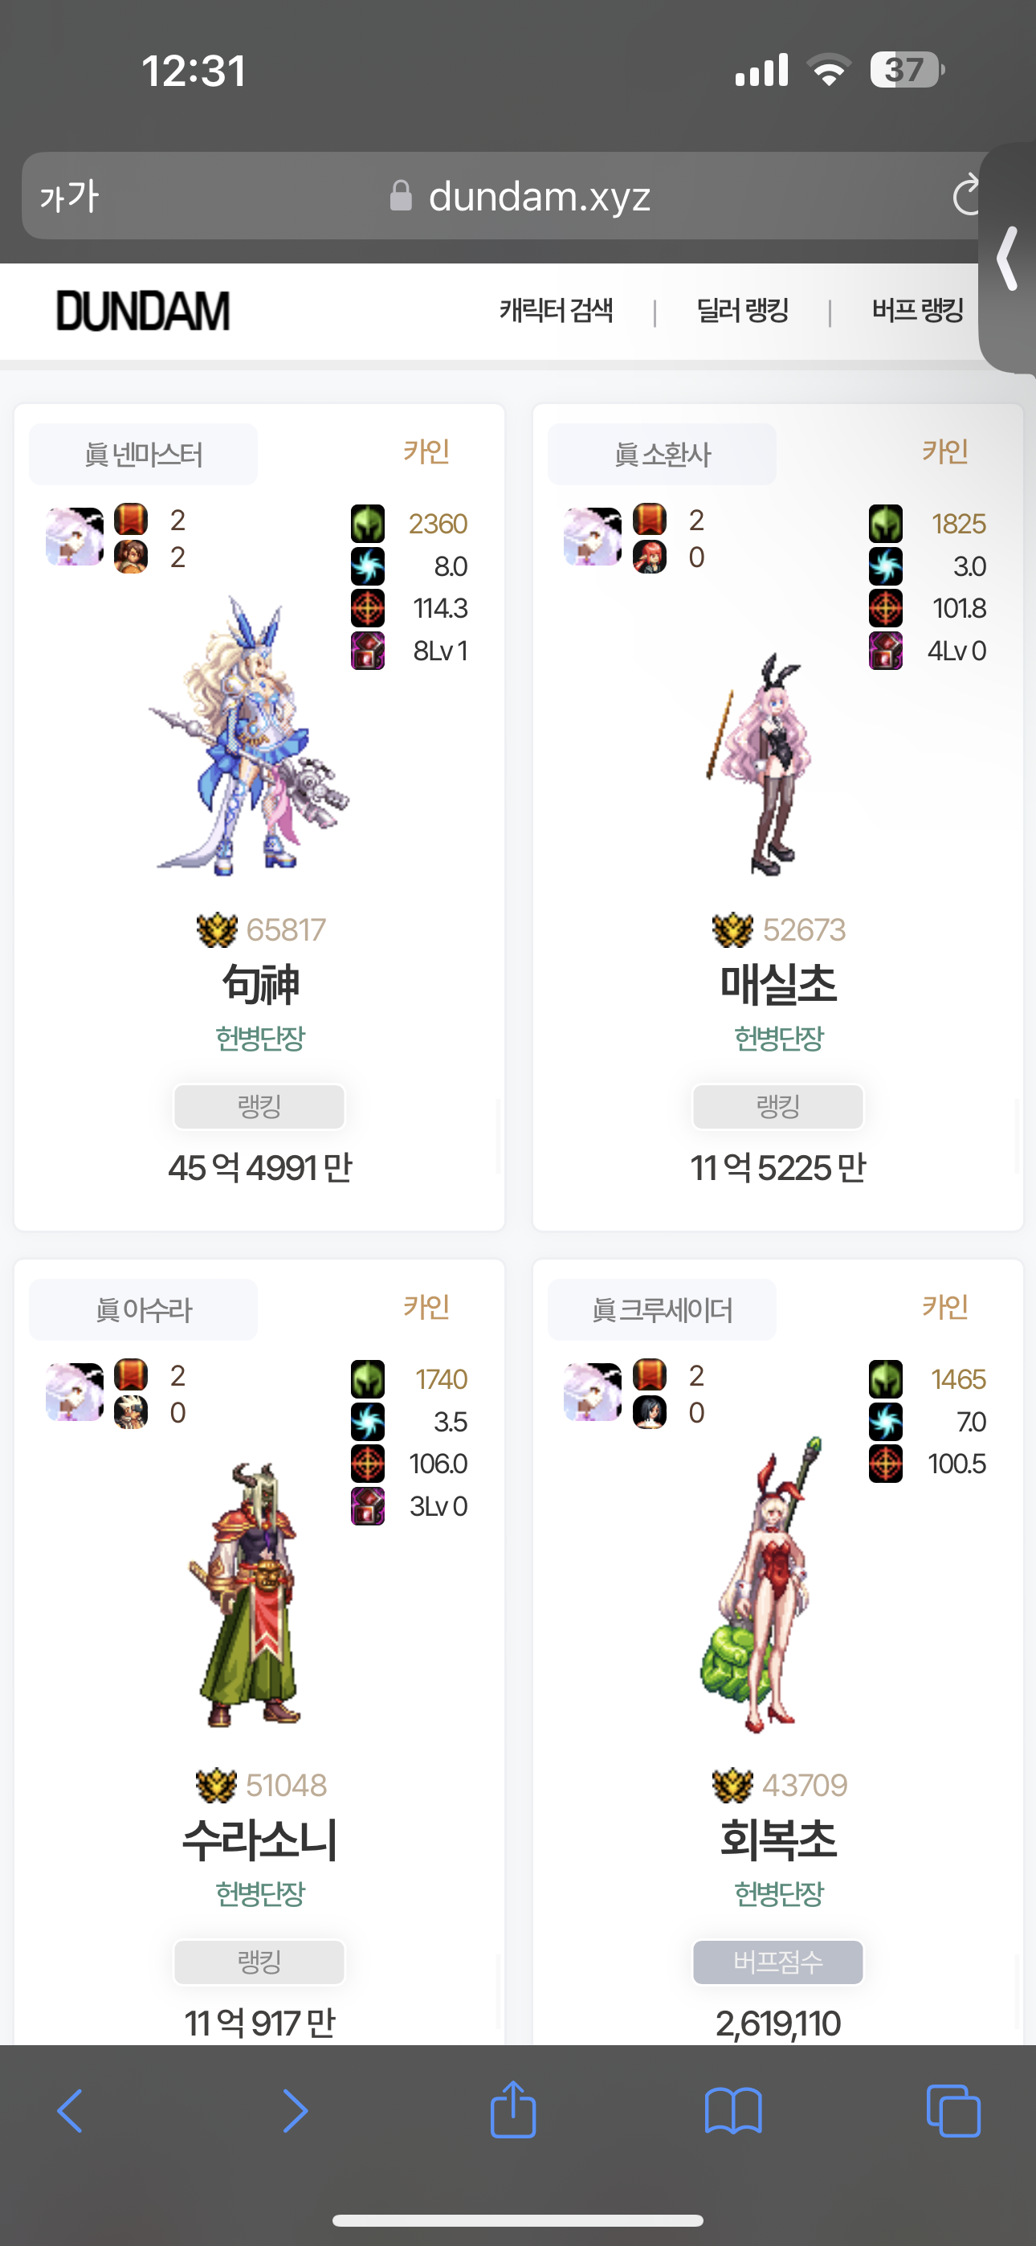Click the red crosshair icon beside 101.8
Screen dimensions: 1036x2246
(885, 609)
